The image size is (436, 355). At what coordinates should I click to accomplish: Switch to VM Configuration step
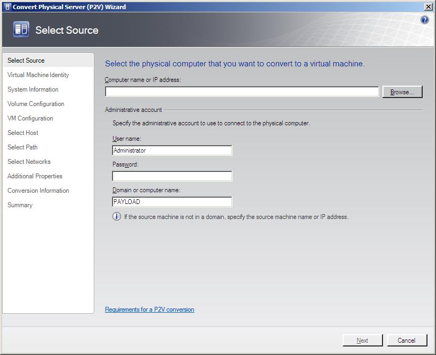coord(30,118)
